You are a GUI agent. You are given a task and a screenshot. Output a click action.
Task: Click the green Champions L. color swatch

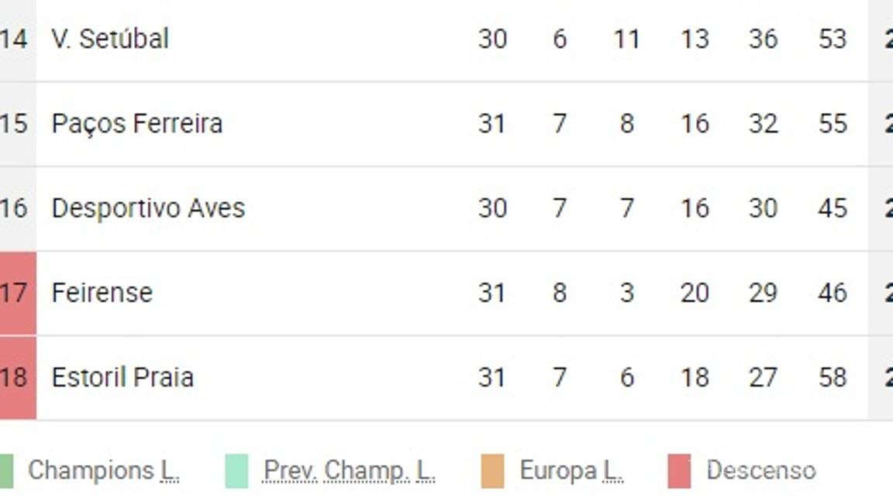coord(5,471)
